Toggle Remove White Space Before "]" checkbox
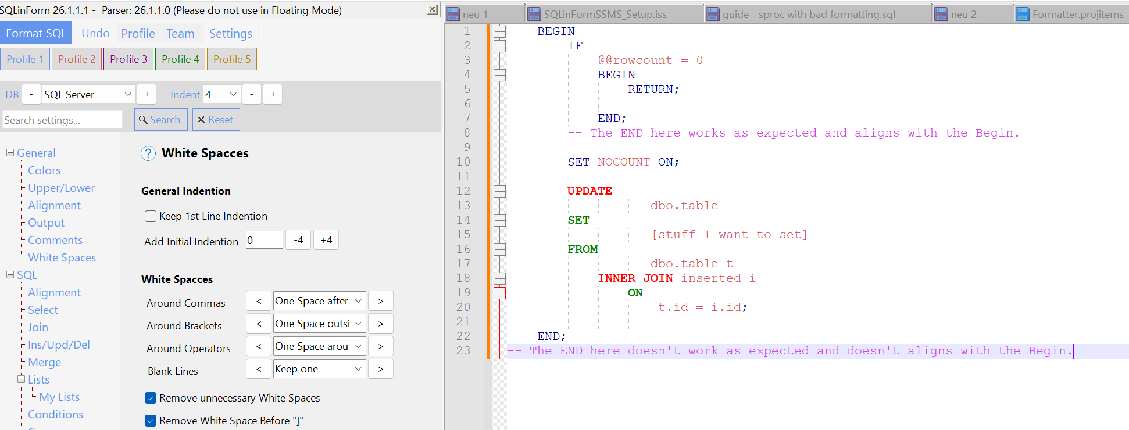The height and width of the screenshot is (430, 1129). (151, 421)
